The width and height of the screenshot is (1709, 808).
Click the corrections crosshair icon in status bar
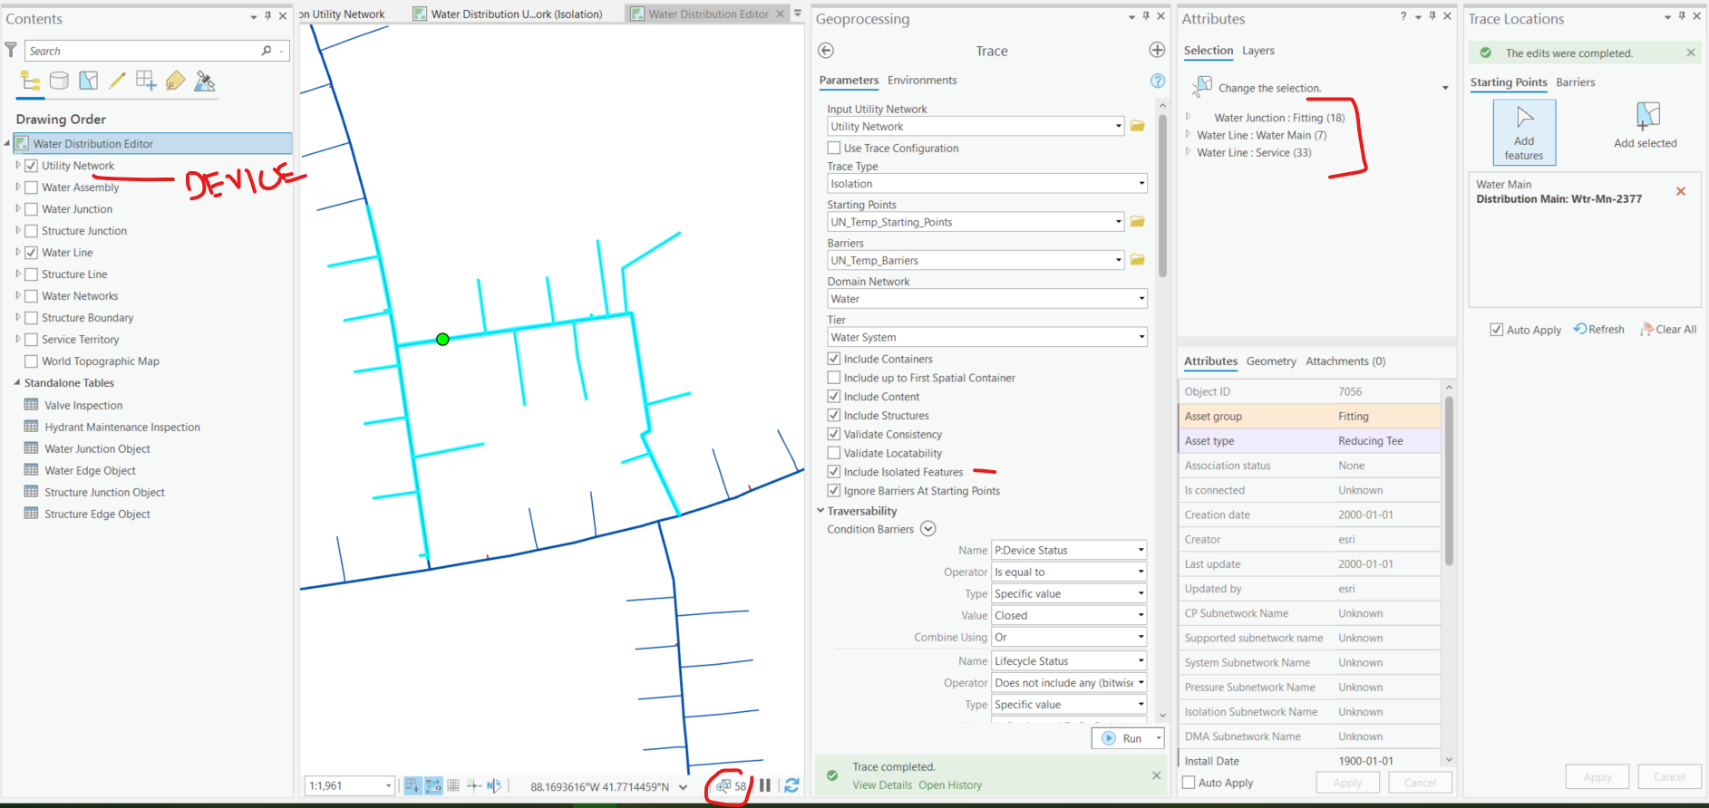pyautogui.click(x=473, y=785)
